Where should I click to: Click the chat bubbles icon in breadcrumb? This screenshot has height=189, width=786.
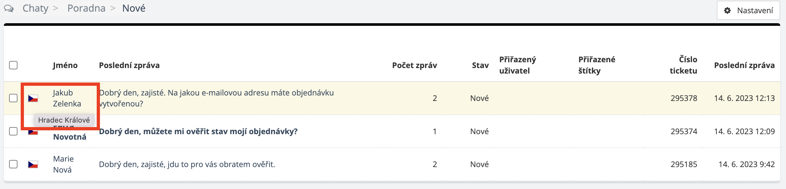(9, 8)
